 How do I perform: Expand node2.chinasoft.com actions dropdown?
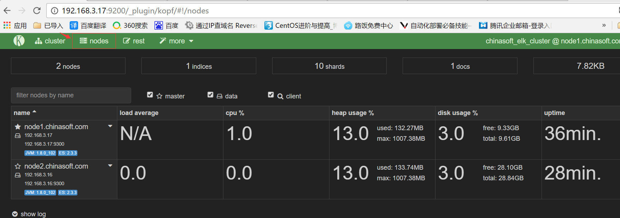tap(110, 166)
